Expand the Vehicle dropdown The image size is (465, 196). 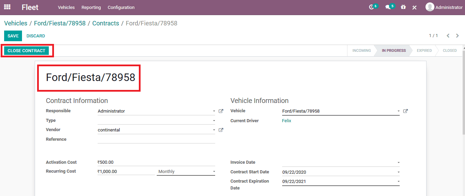[x=398, y=111]
